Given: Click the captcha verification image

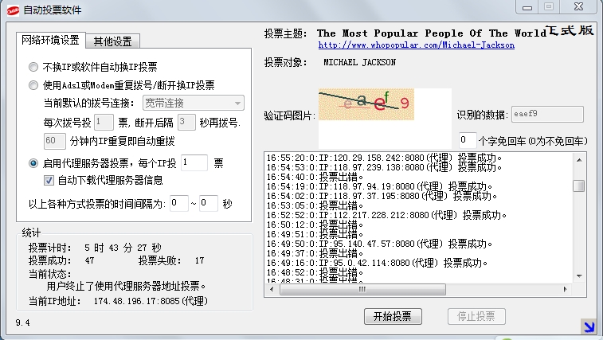Looking at the screenshot, I should [366, 104].
